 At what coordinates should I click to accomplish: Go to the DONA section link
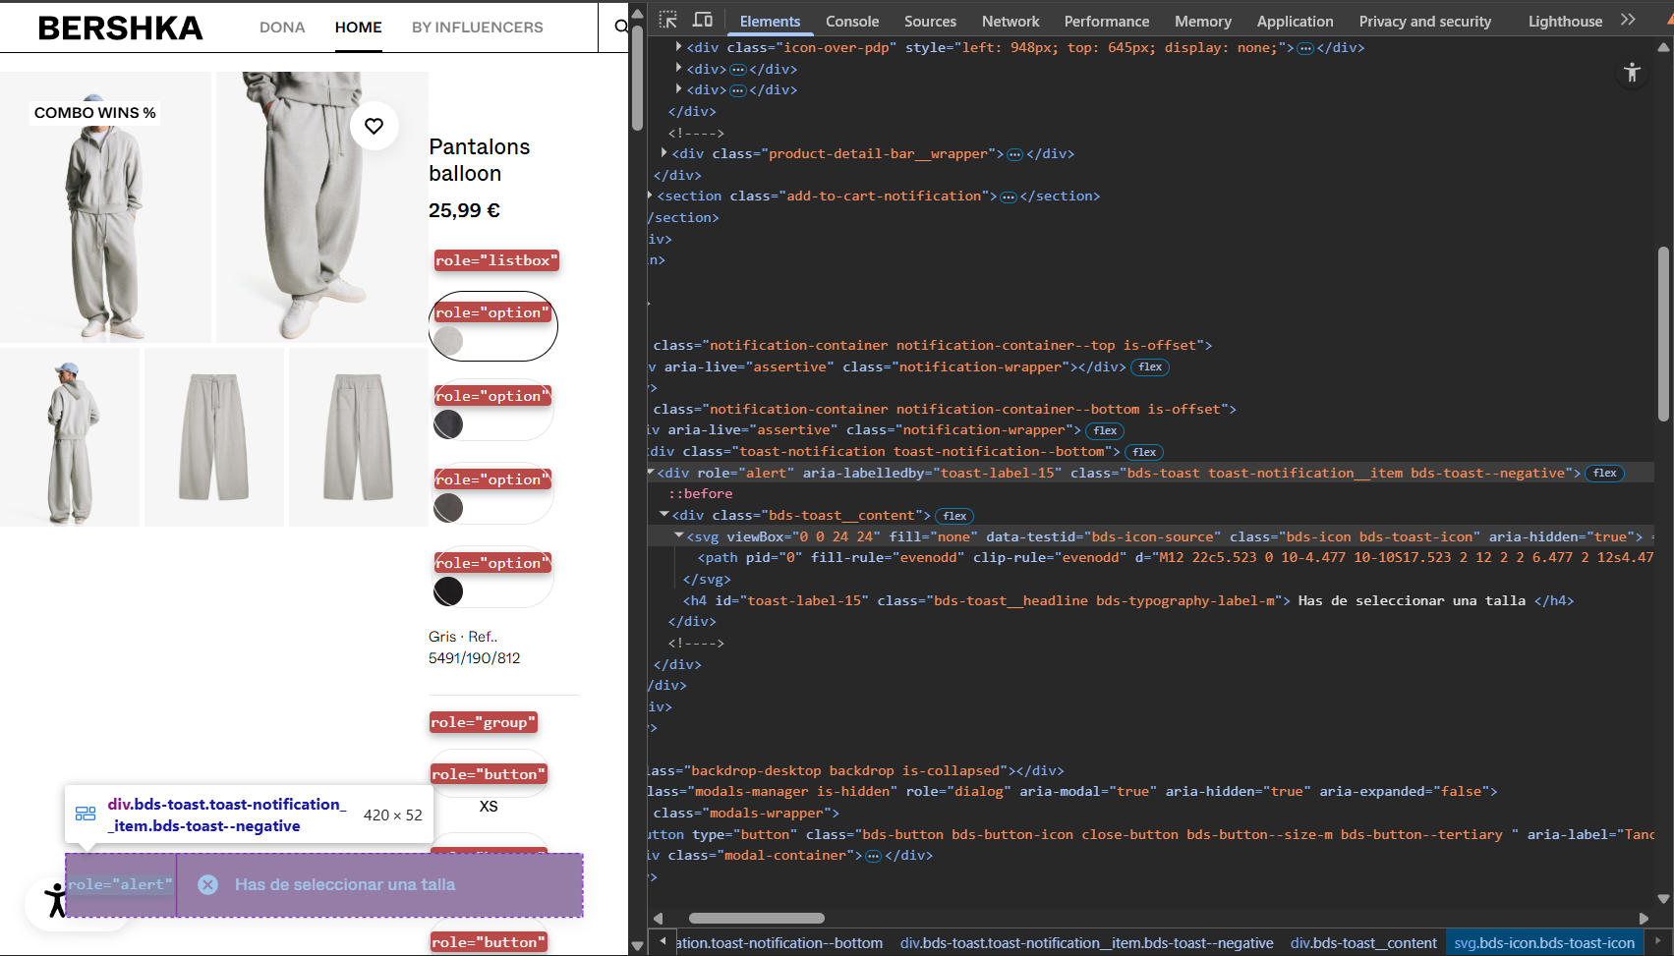coord(282,28)
